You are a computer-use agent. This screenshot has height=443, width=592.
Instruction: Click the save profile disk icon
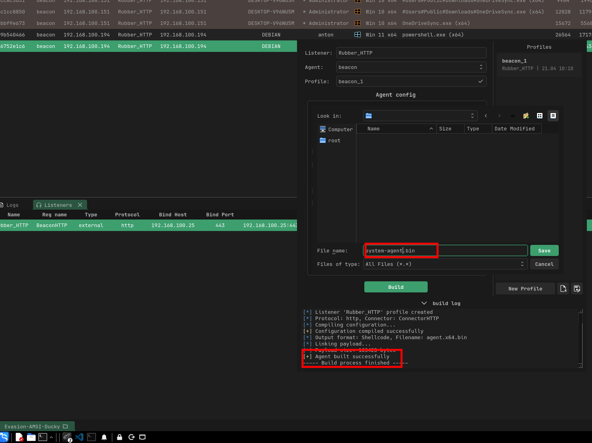(x=577, y=288)
